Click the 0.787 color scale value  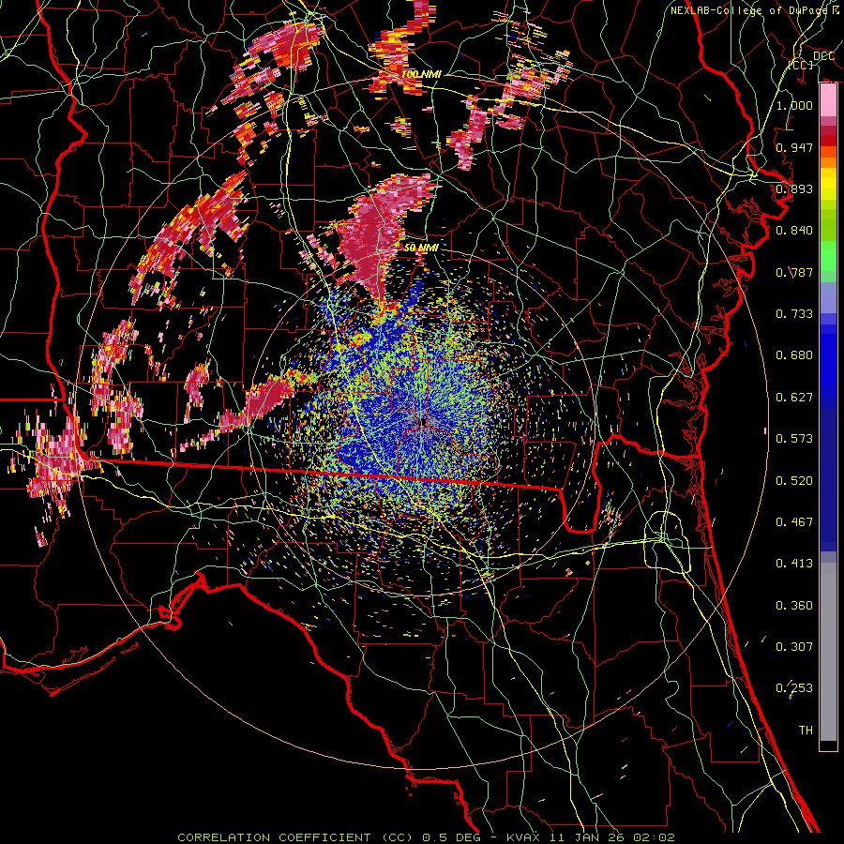click(794, 272)
